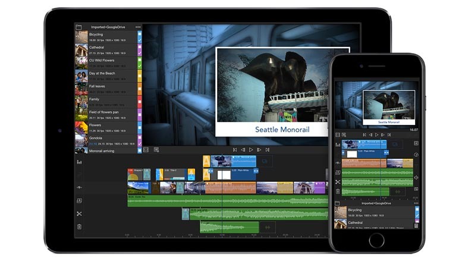Screen dimensions: 462x260
Task: Open Imported•GoogleDrive source title on iPad
Action: click(x=108, y=27)
